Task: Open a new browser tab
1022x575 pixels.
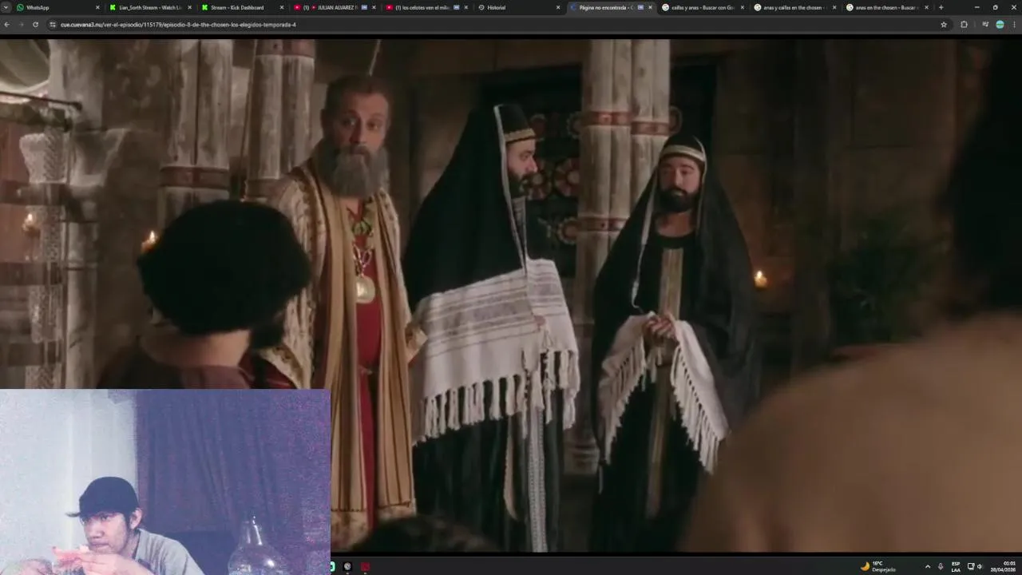Action: [x=941, y=7]
